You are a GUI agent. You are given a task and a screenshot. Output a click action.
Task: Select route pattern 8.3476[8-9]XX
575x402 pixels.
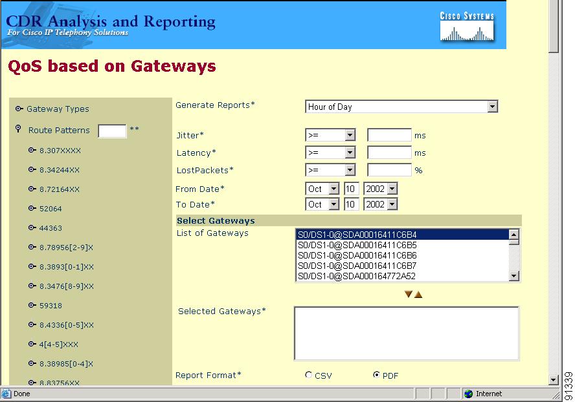click(x=67, y=286)
